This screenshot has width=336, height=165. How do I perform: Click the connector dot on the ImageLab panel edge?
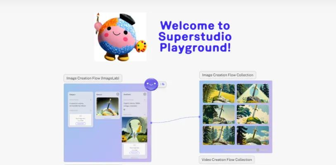(x=151, y=123)
